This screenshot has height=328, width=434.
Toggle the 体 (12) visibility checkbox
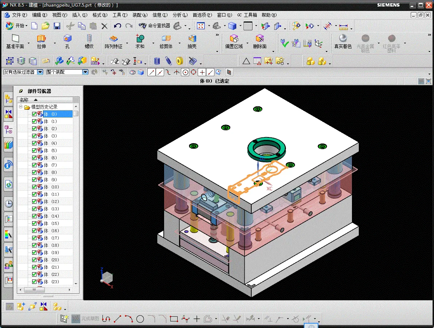[x=34, y=202]
